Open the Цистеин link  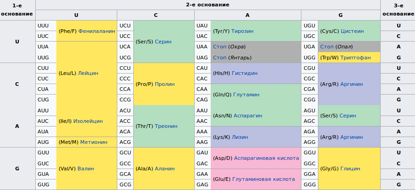pyautogui.click(x=352, y=31)
